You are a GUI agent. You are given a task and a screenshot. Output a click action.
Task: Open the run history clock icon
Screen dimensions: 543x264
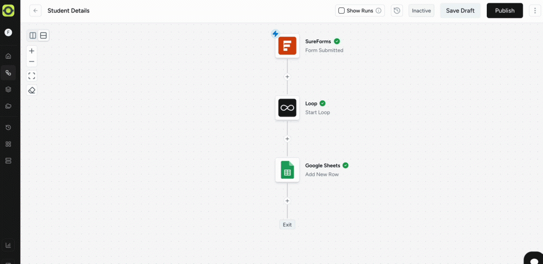pos(397,11)
